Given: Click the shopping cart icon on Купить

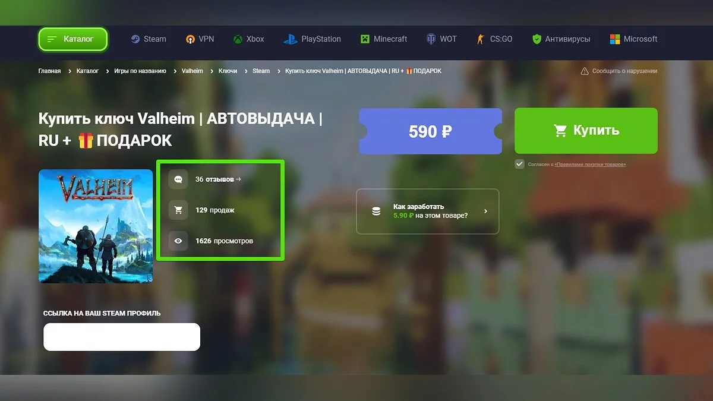Looking at the screenshot, I should (x=560, y=131).
